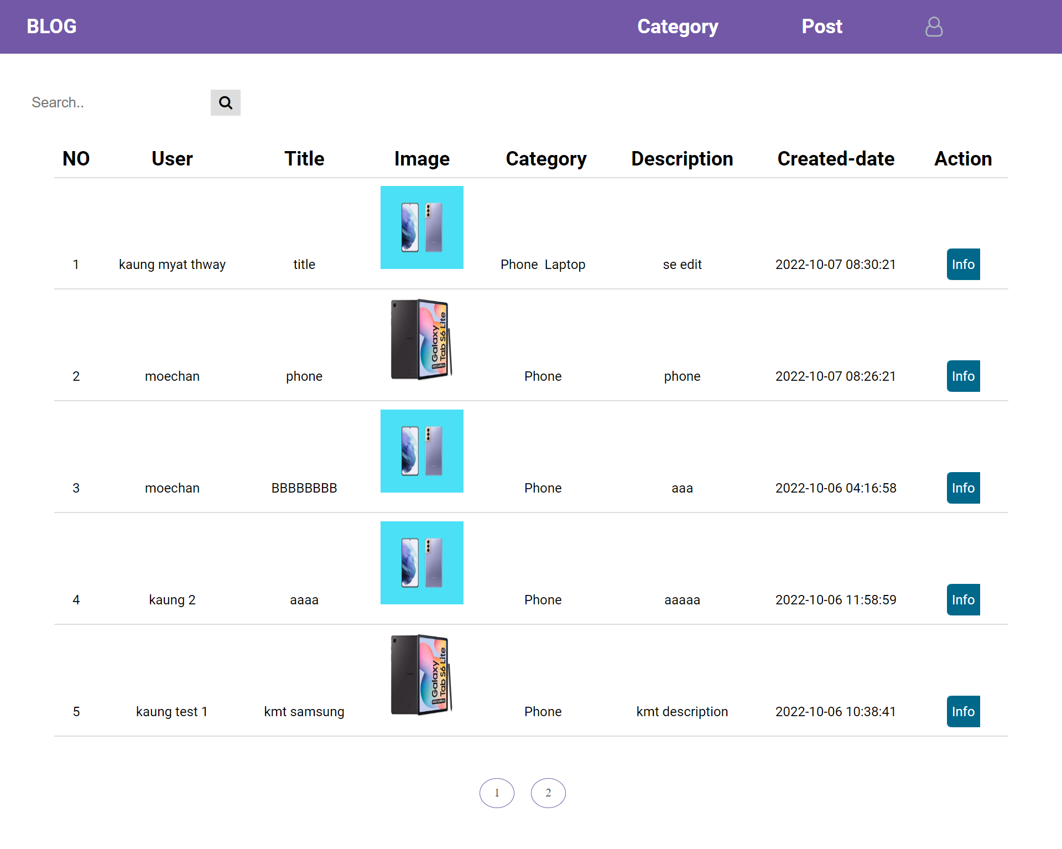1062x849 pixels.
Task: Open Info for the moechan phone post
Action: 963,376
